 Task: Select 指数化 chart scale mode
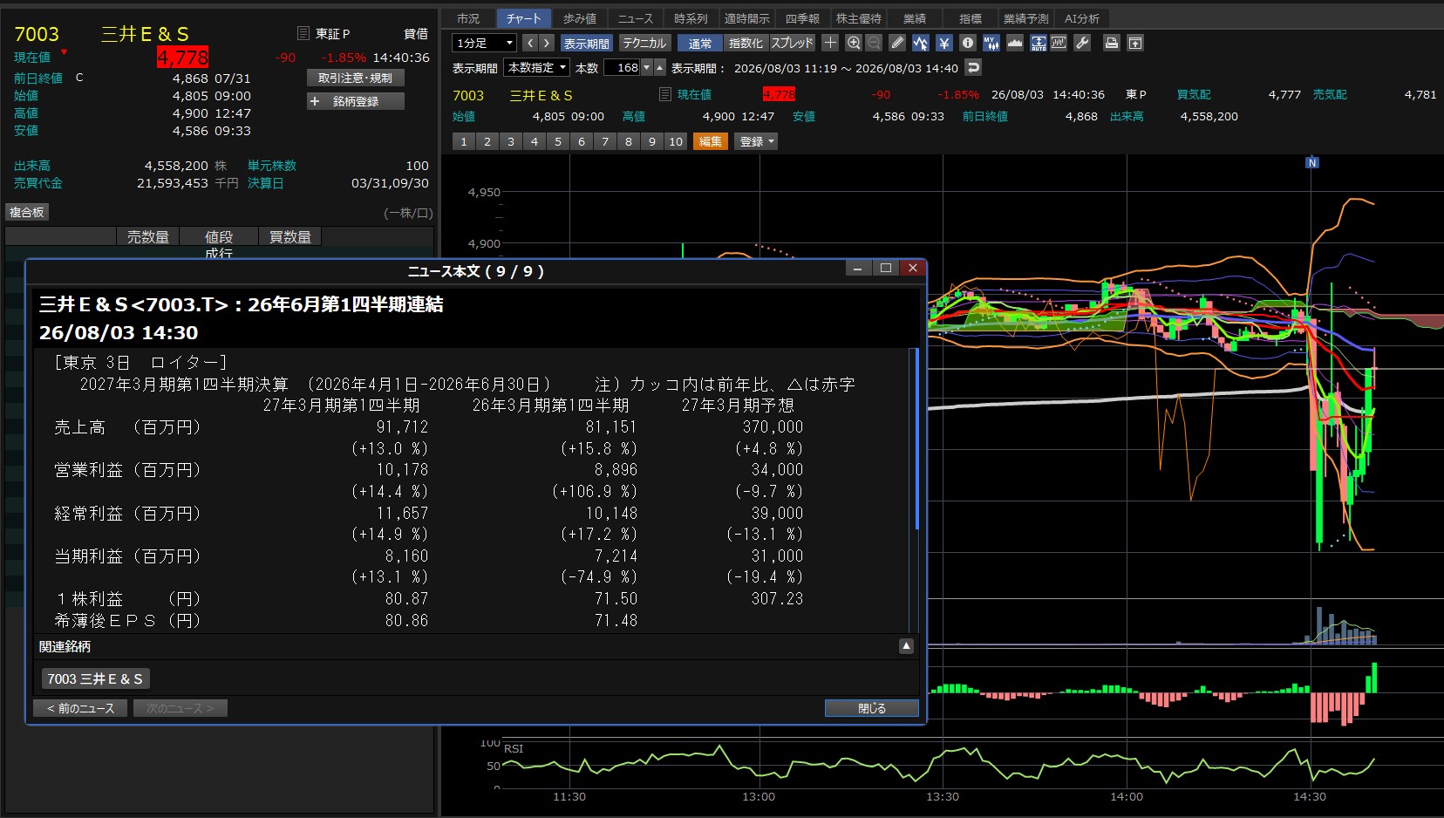click(x=746, y=43)
